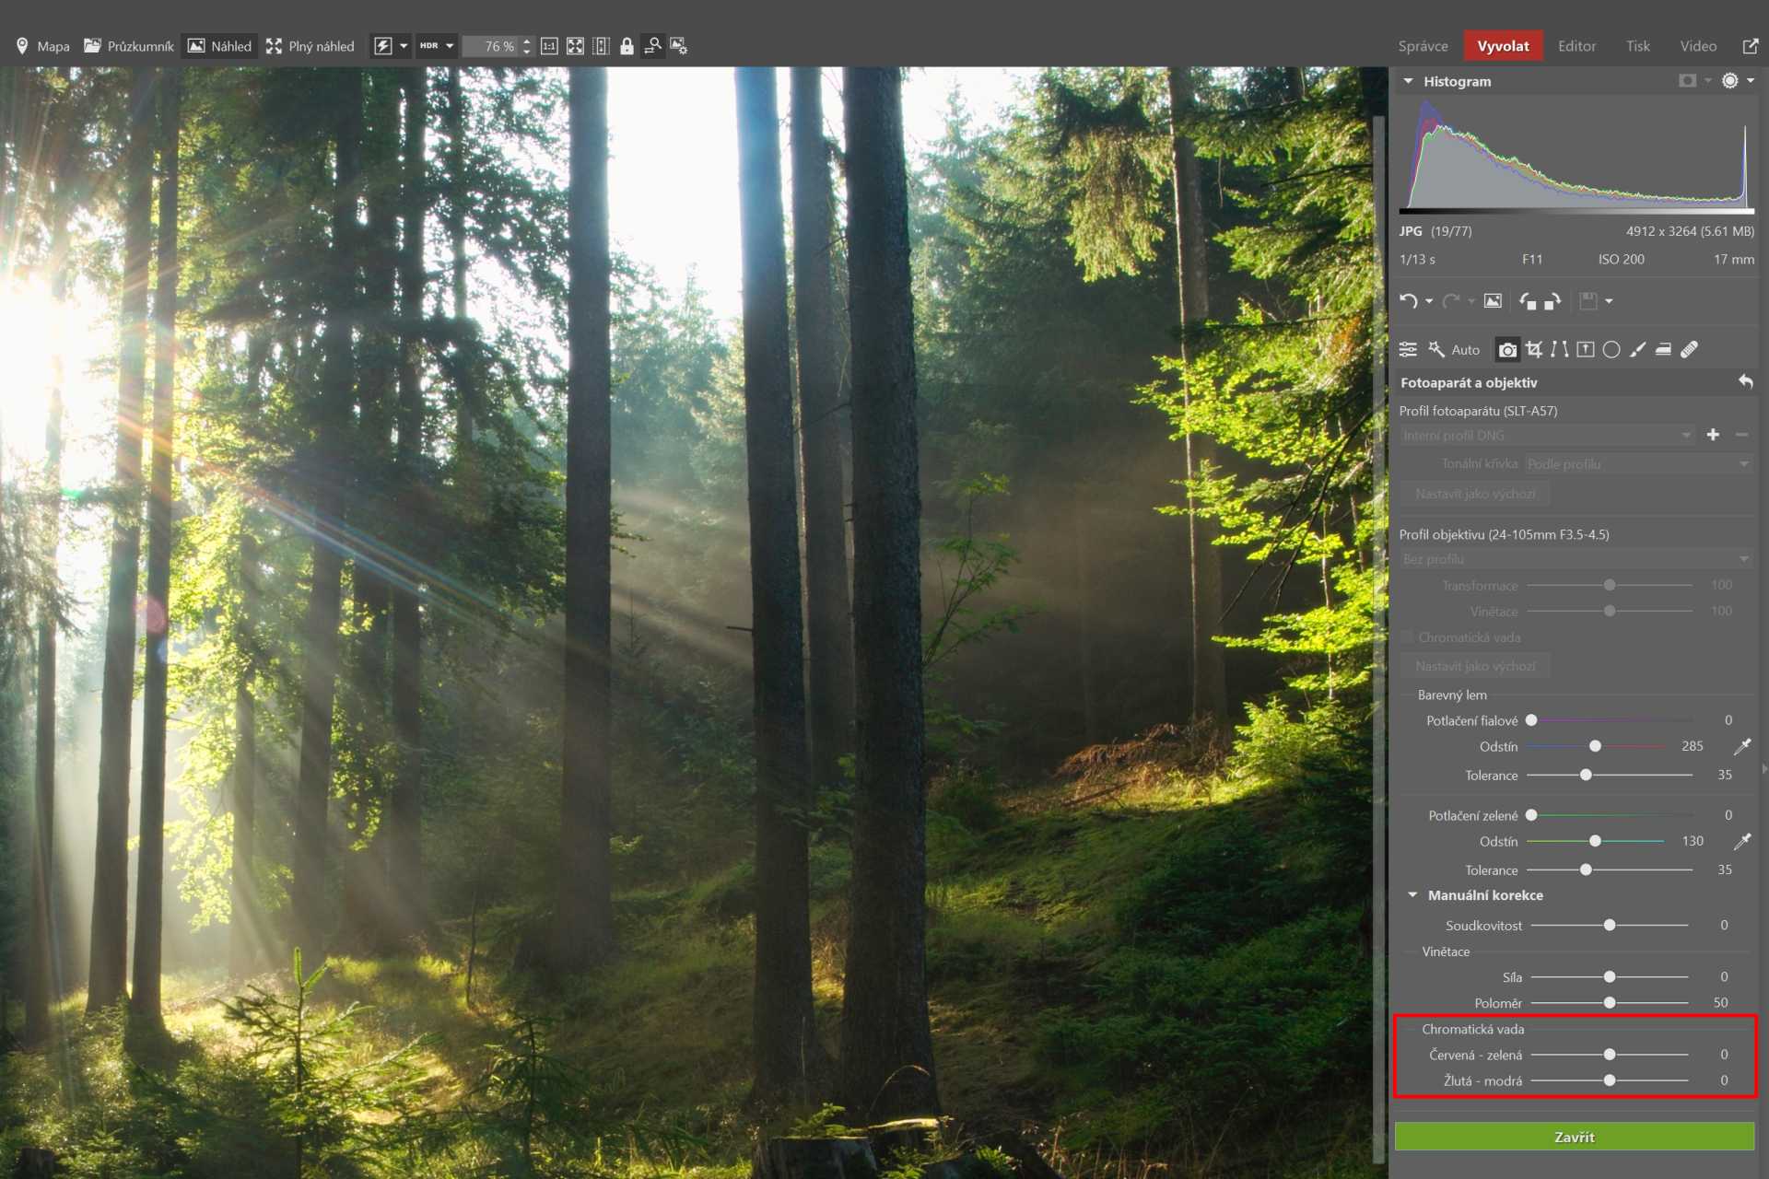Image resolution: width=1769 pixels, height=1179 pixels.
Task: Click the Odstín eyedropper for purple fringe
Action: pos(1742,746)
